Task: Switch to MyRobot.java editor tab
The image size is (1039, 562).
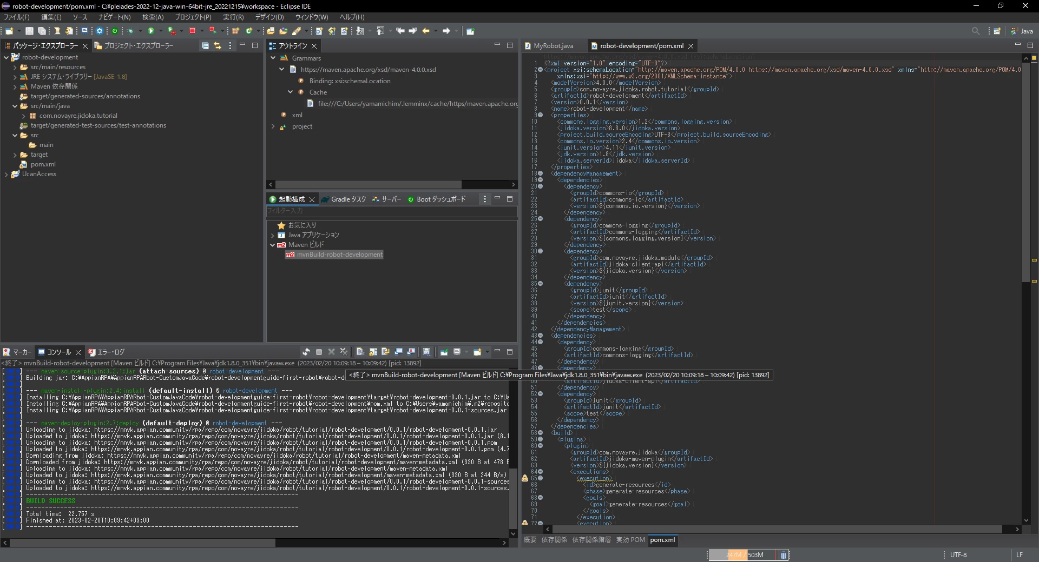Action: coord(549,46)
